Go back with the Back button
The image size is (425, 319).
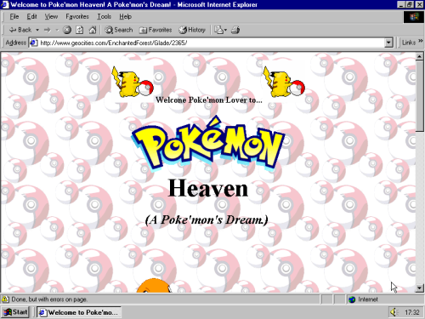tap(20, 30)
